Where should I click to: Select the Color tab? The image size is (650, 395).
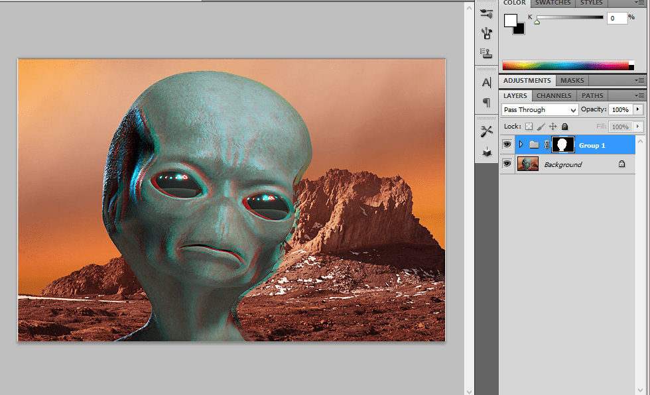coord(515,3)
